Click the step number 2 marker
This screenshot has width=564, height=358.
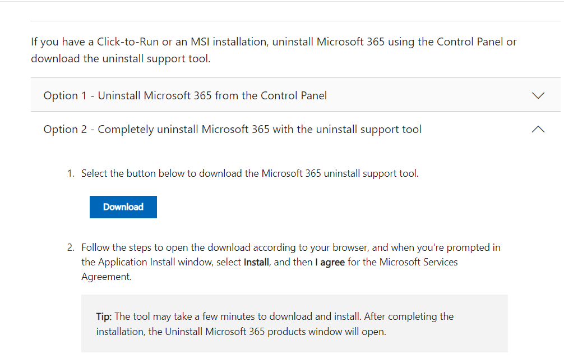click(71, 247)
